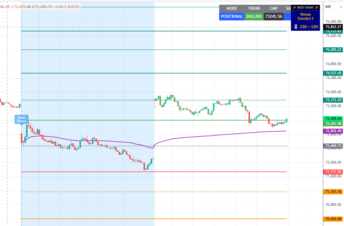Click the 74,800.00 axis tick label
The height and width of the screenshot is (226, 344).
click(x=333, y=64)
